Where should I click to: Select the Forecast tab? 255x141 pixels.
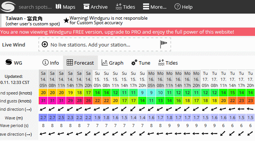[80, 63]
